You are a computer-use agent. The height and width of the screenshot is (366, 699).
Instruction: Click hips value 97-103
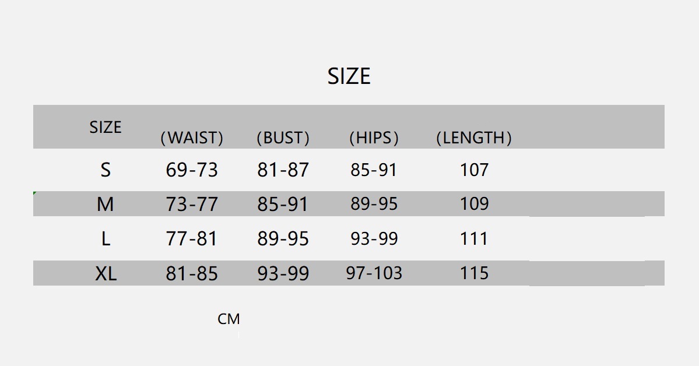coord(374,273)
